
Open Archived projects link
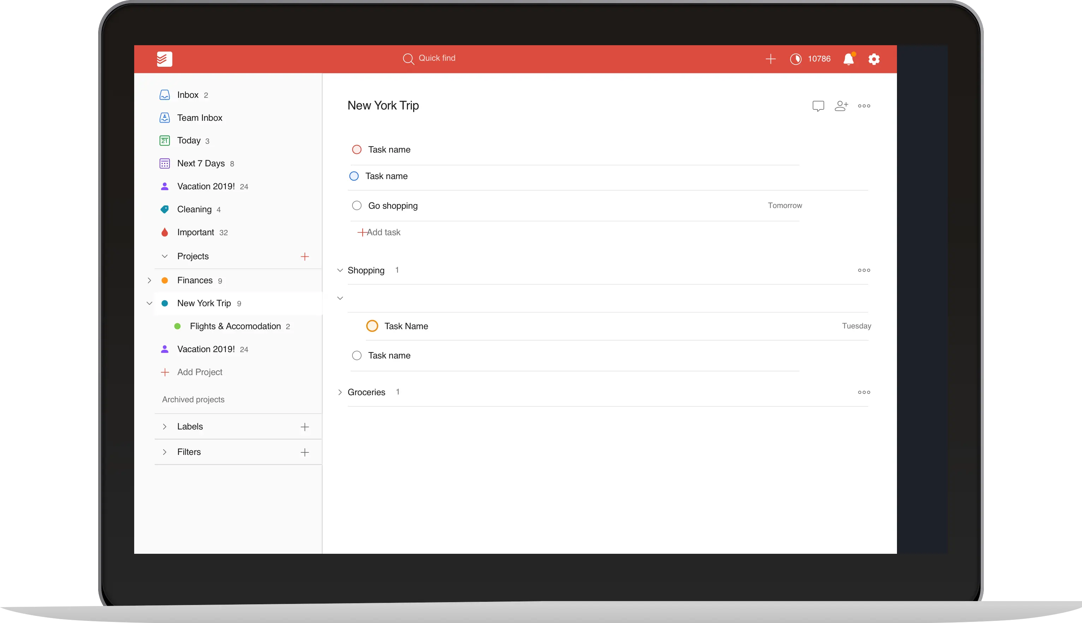pyautogui.click(x=193, y=399)
